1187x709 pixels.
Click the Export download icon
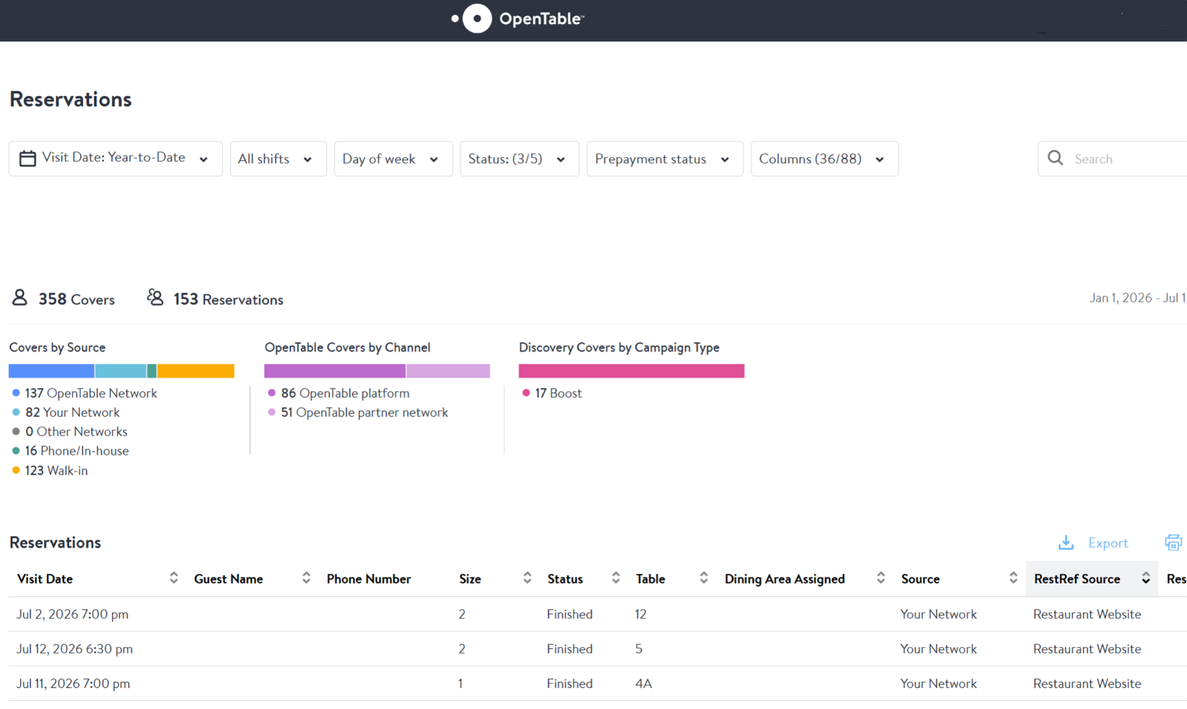[x=1066, y=543]
